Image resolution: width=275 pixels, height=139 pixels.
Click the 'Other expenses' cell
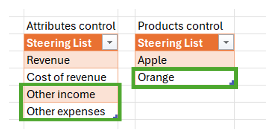tap(71, 111)
